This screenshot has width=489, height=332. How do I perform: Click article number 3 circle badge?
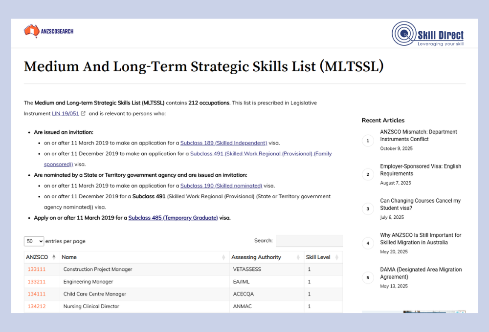tap(368, 208)
